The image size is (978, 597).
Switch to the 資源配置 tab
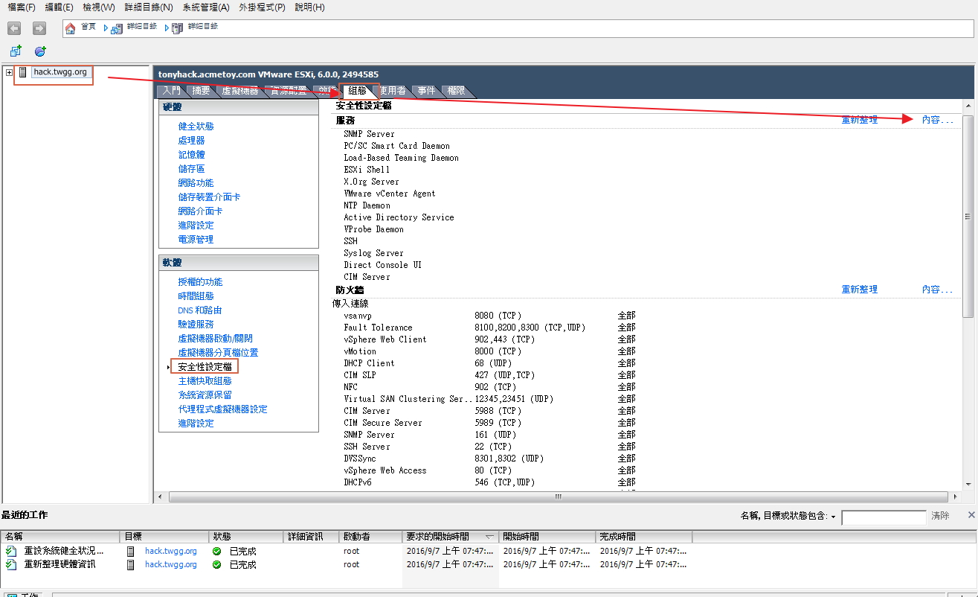pyautogui.click(x=289, y=91)
